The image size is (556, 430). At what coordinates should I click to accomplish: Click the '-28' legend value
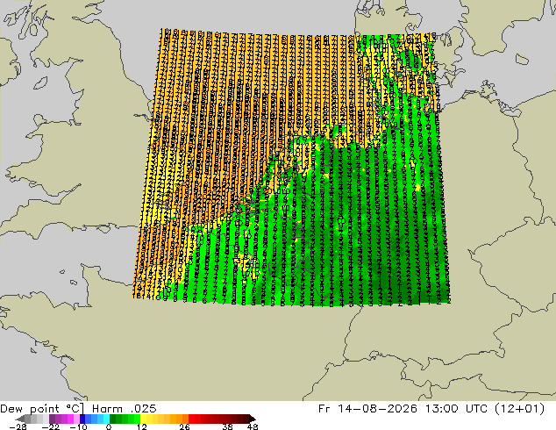coord(18,426)
